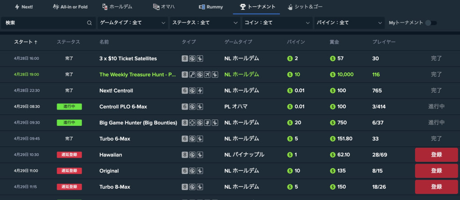Click the 8-max icon in 3 x $10 Ticket Satellites row
The image size is (460, 200).
pyautogui.click(x=185, y=59)
